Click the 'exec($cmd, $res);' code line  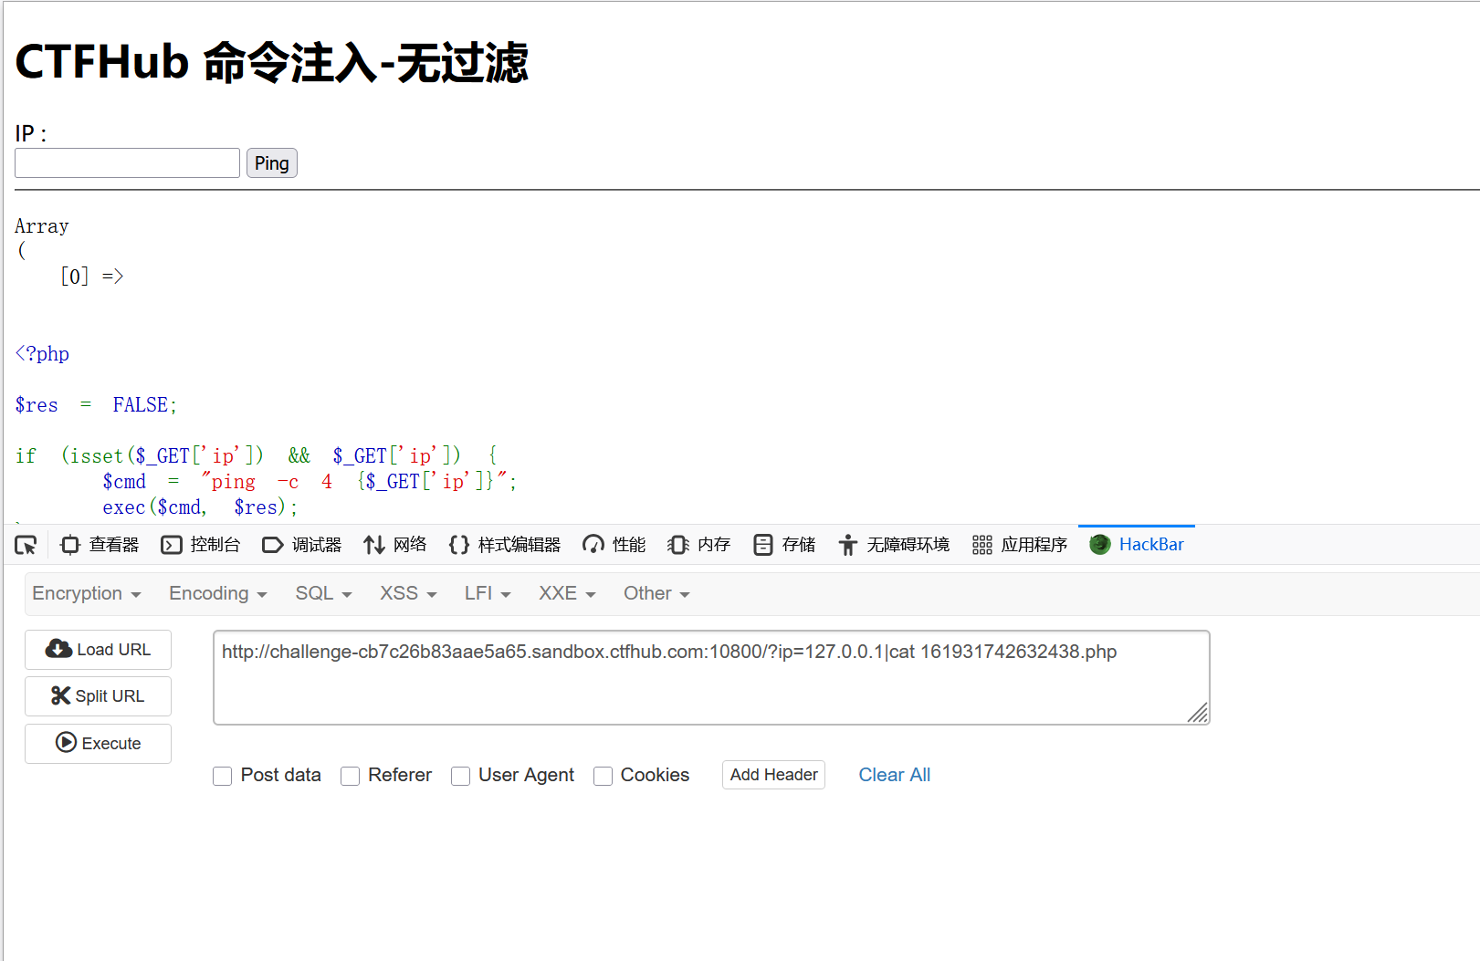pos(200,507)
